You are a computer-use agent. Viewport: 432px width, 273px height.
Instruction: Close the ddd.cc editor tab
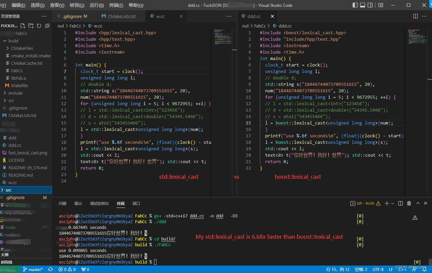[x=272, y=16]
